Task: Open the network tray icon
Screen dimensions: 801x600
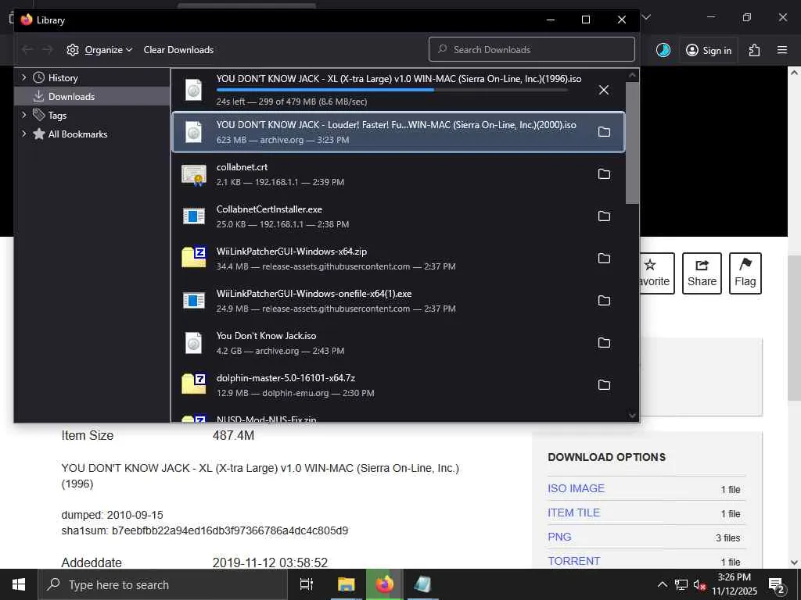Action: 681,584
